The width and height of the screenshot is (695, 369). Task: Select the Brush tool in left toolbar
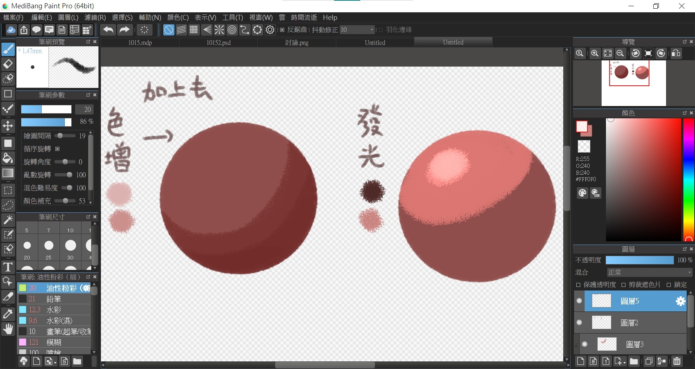[8, 49]
